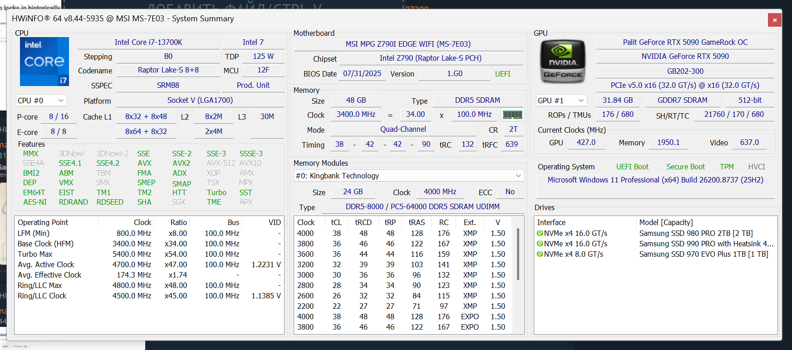Select the Quad-Channel memory mode value
Image resolution: width=792 pixels, height=350 pixels.
pyautogui.click(x=403, y=129)
